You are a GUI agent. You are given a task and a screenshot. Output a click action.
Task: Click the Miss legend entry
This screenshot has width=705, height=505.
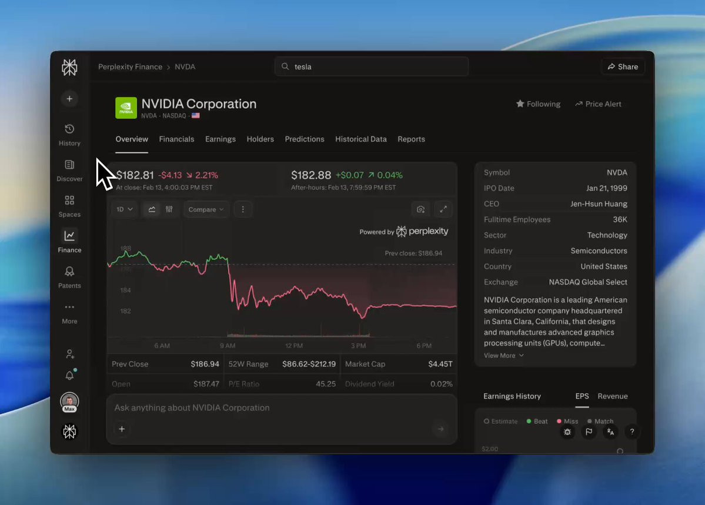point(567,422)
